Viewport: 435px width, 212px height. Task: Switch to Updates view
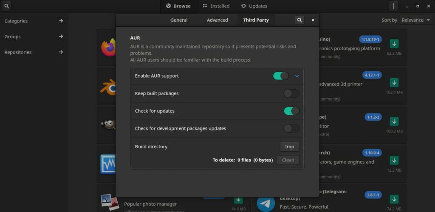tap(254, 6)
